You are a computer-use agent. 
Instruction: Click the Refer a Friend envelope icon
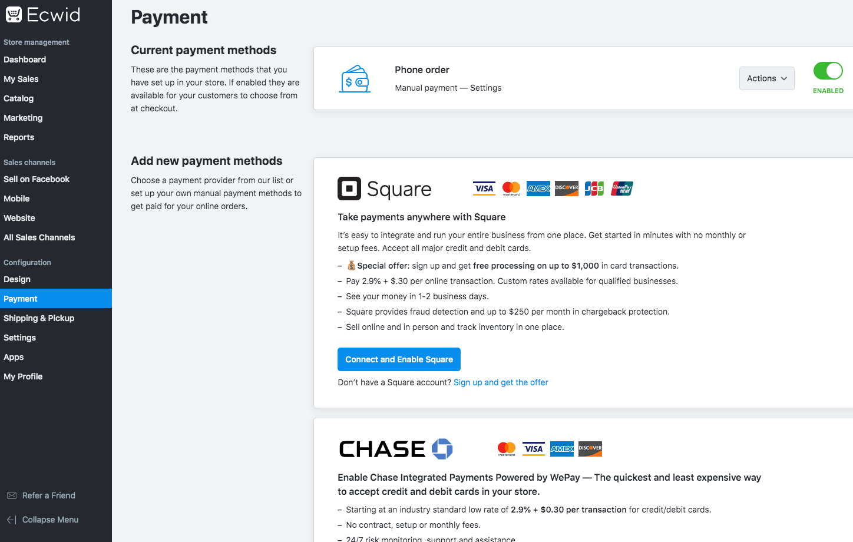(12, 495)
